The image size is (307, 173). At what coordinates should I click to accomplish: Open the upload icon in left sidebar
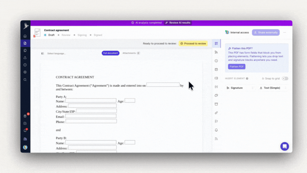25,58
